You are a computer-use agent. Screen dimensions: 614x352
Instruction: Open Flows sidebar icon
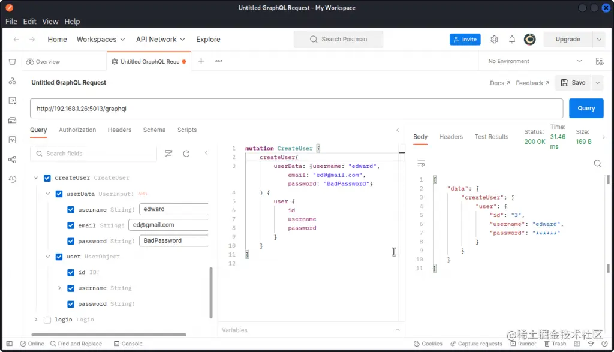coord(12,160)
